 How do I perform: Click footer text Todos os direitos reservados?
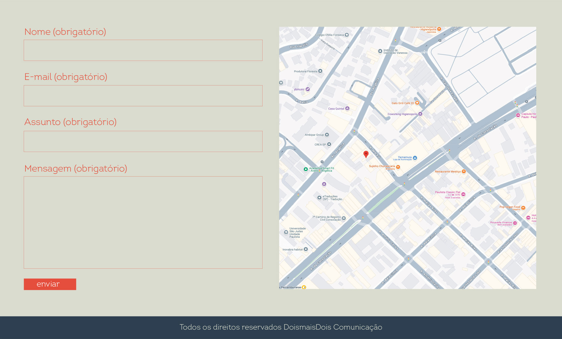point(230,327)
